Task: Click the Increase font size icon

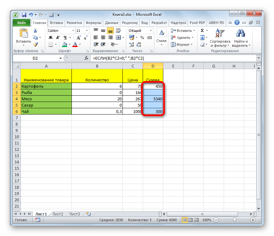Action: click(79, 38)
